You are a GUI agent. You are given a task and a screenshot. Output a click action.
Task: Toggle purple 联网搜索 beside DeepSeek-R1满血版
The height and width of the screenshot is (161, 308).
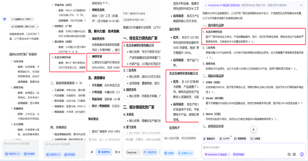[239, 154]
